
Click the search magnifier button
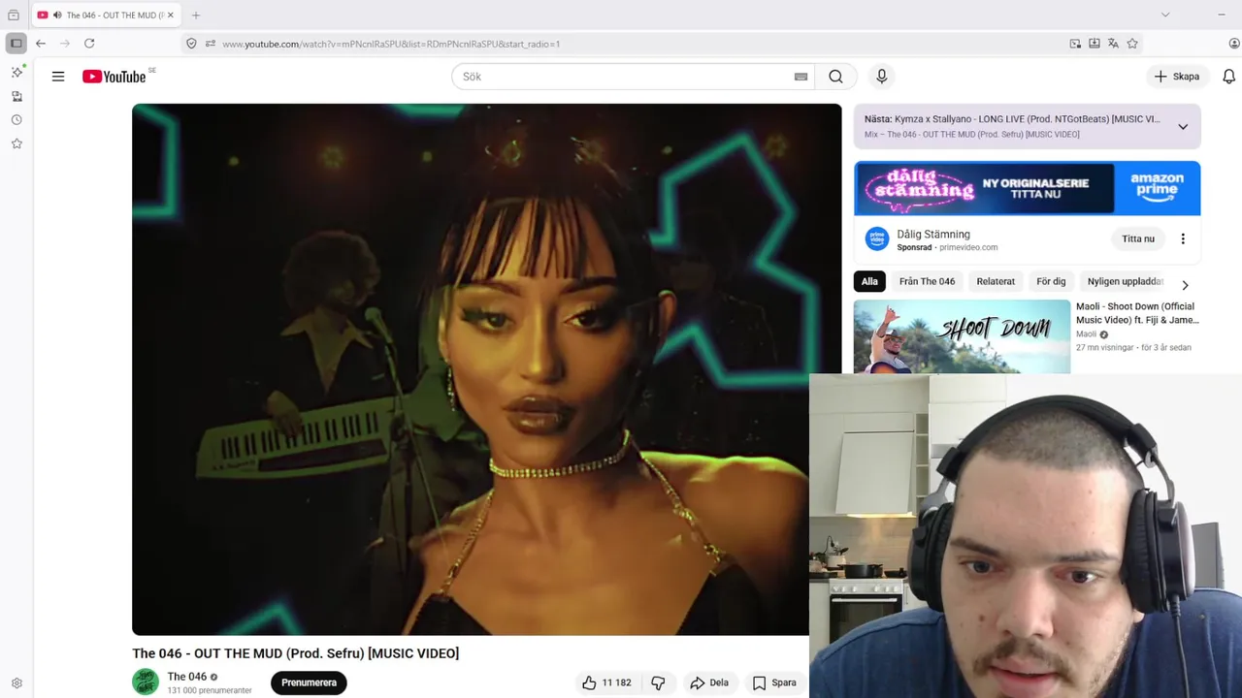(x=835, y=77)
